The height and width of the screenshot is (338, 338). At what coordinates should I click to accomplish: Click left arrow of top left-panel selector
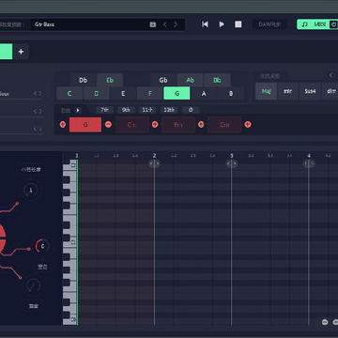(35, 94)
